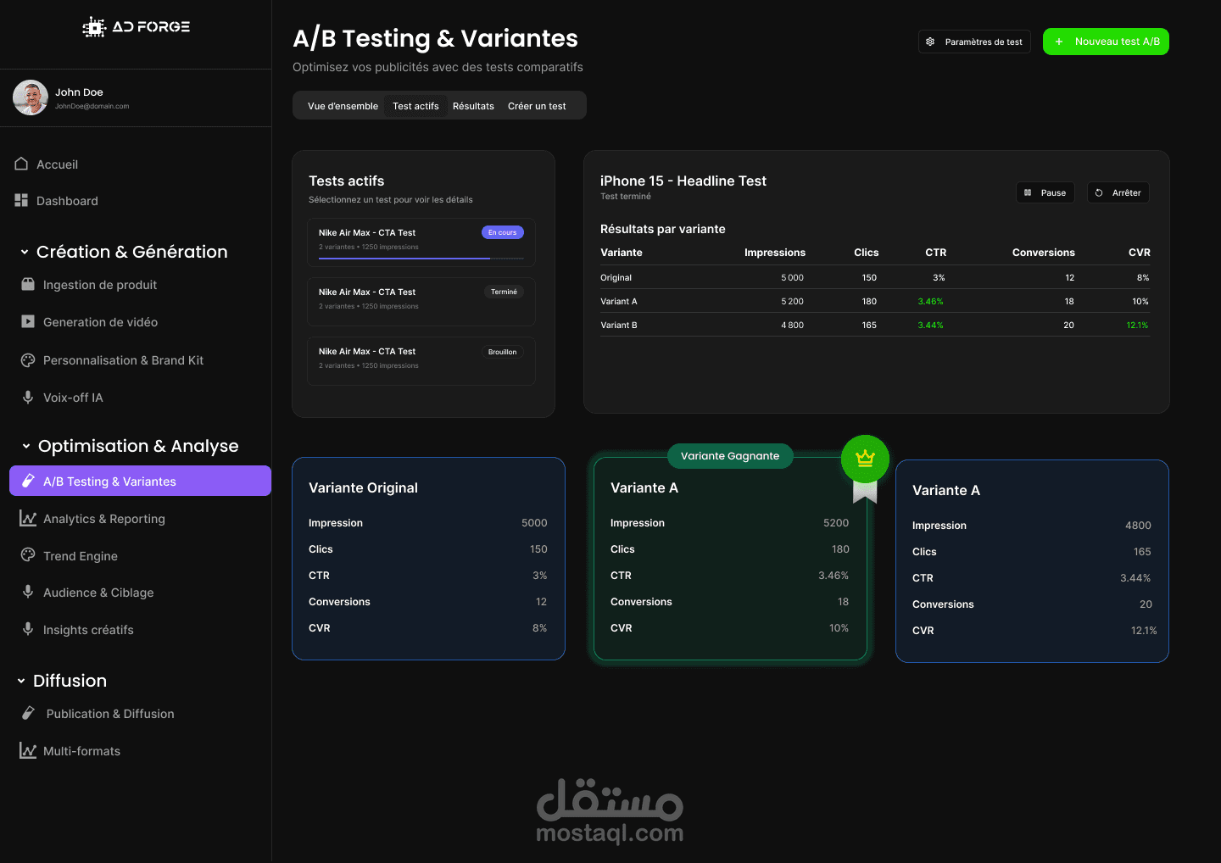
Task: Click the Trend Engine palette icon
Action: (x=28, y=555)
